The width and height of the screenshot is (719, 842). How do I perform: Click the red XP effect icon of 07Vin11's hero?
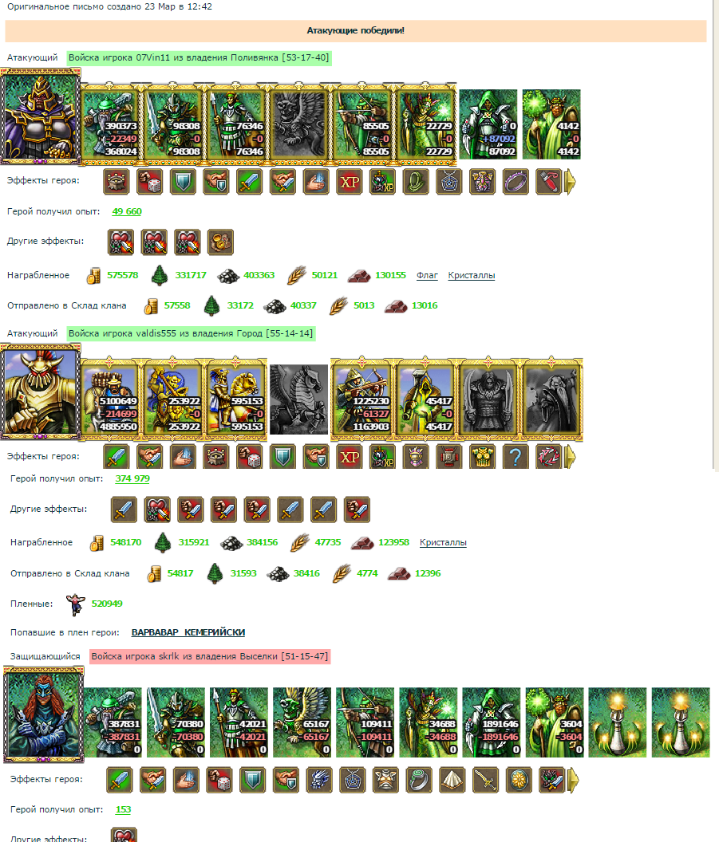[350, 182]
